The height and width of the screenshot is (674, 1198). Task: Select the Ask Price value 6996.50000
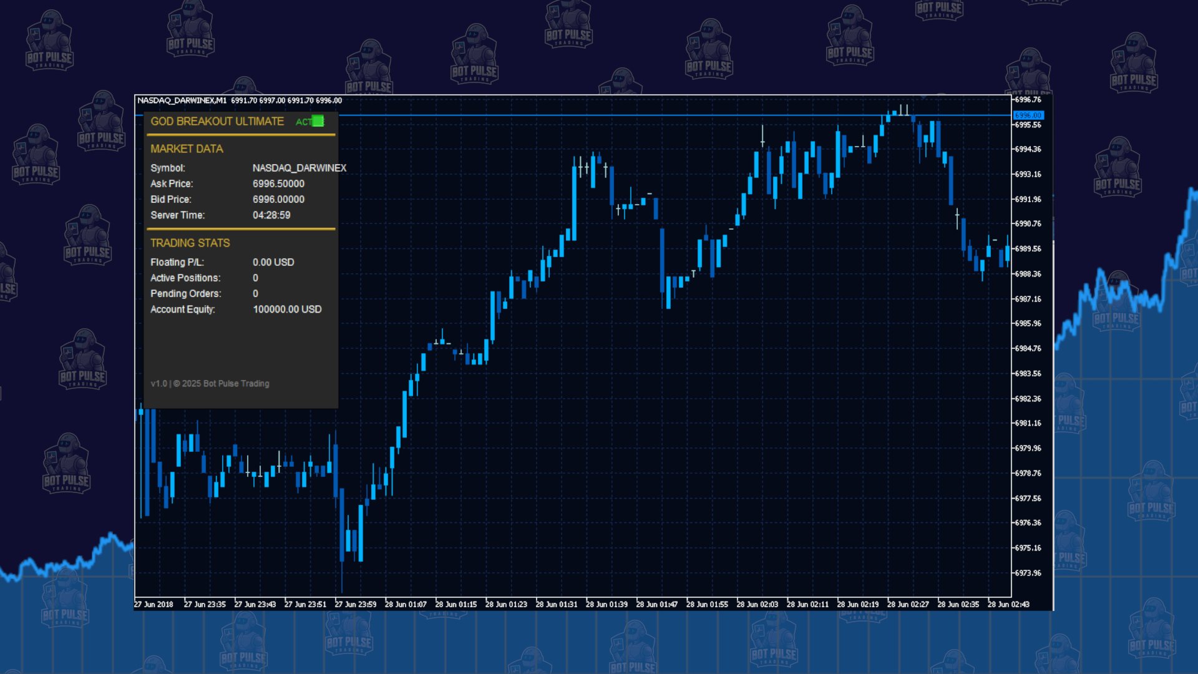(x=278, y=183)
